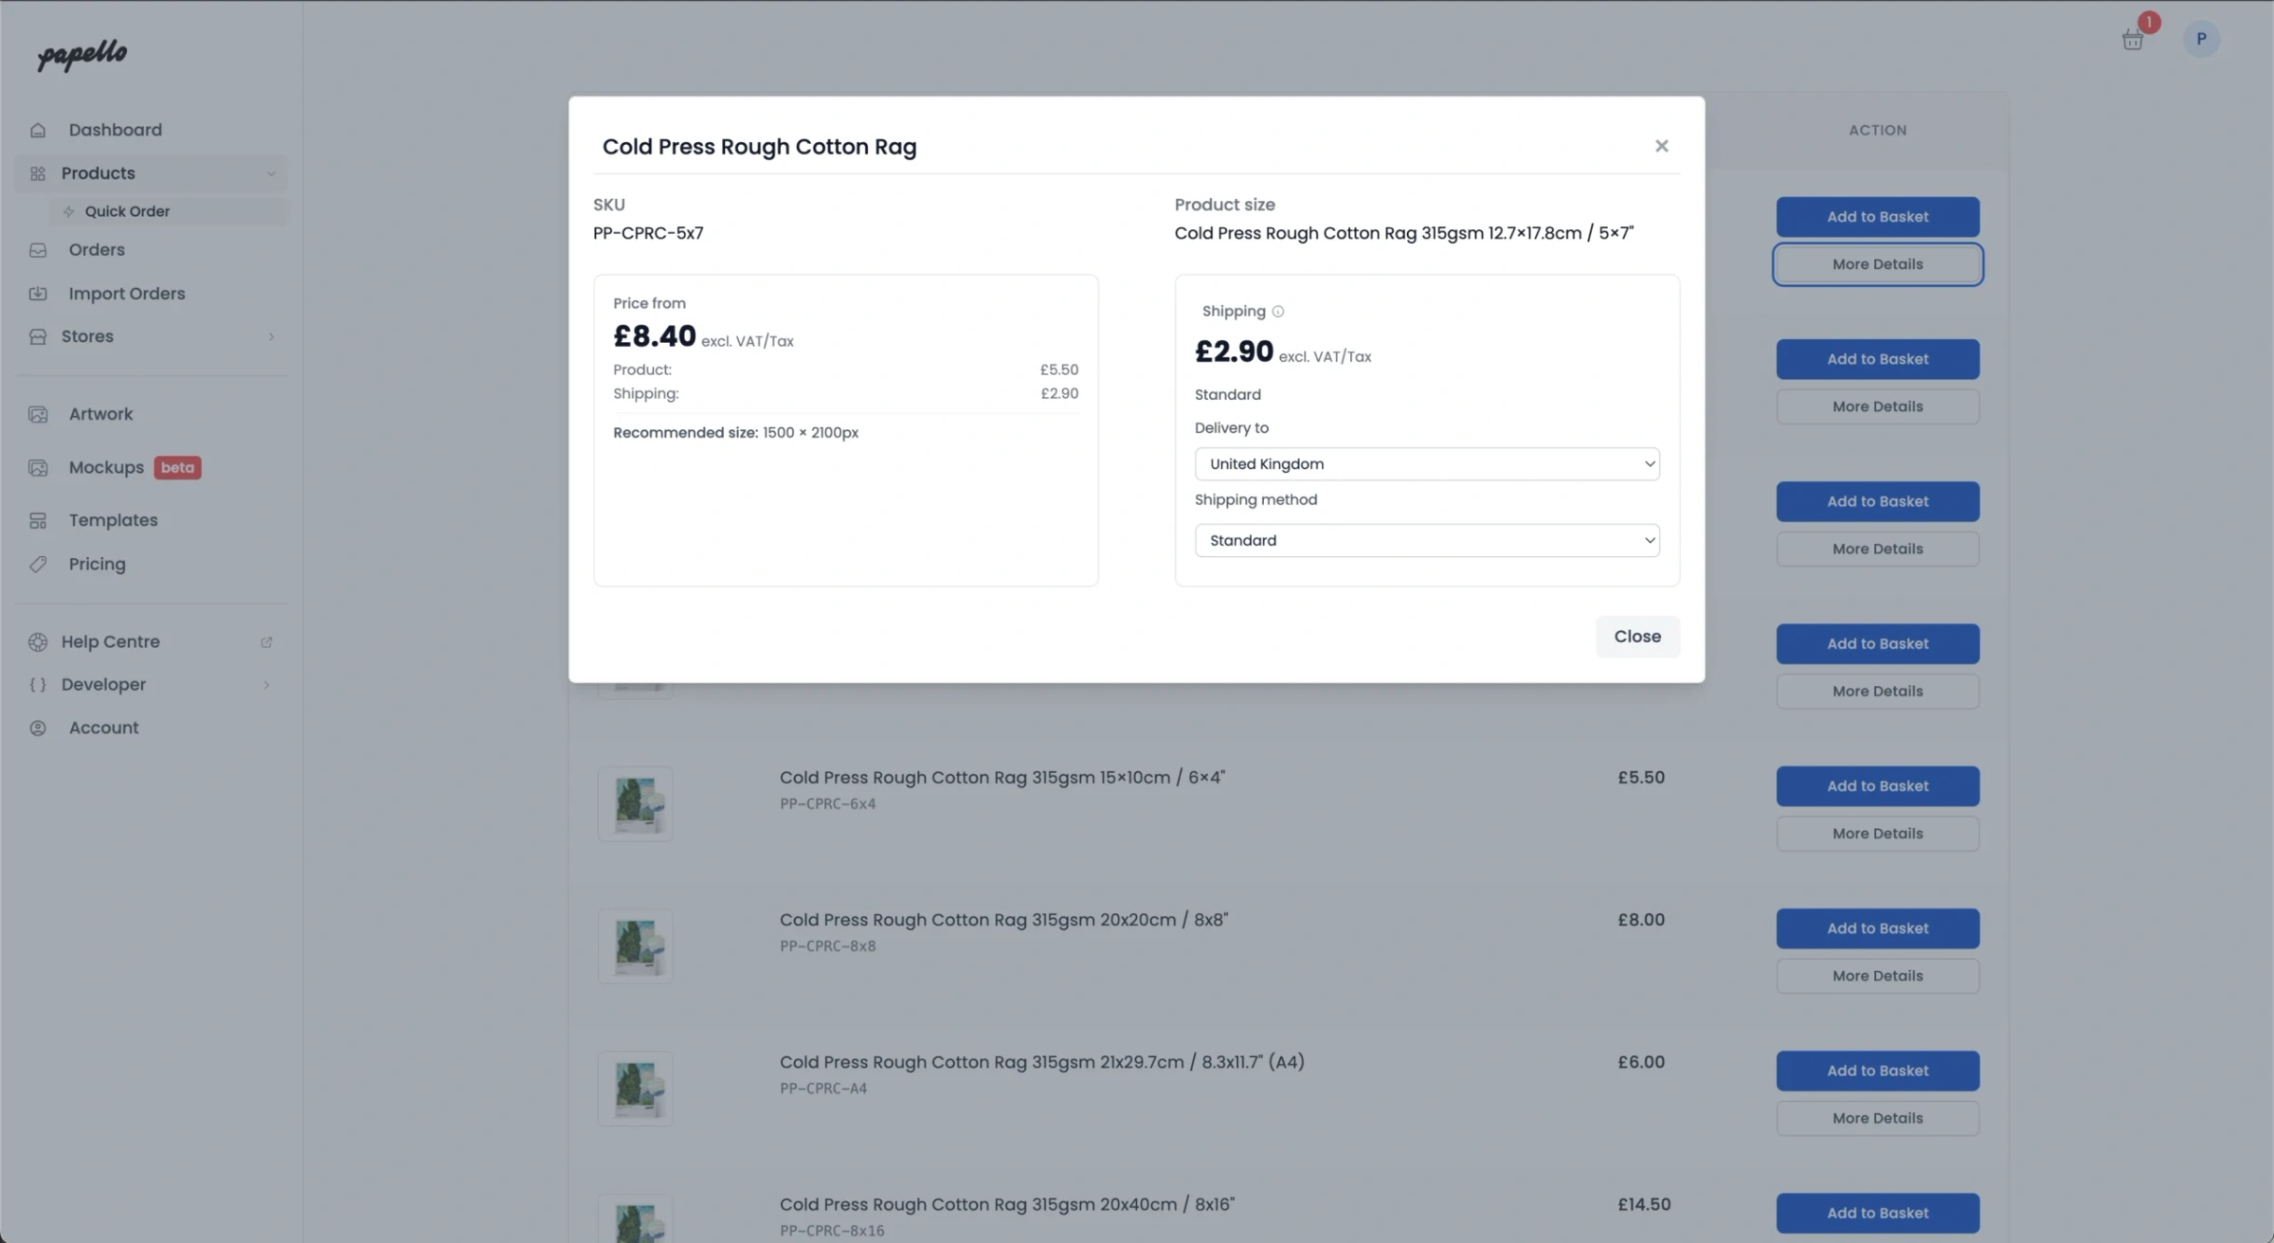Click the PP-CPRC-8x8 product thumbnail
The width and height of the screenshot is (2274, 1243).
coord(634,945)
